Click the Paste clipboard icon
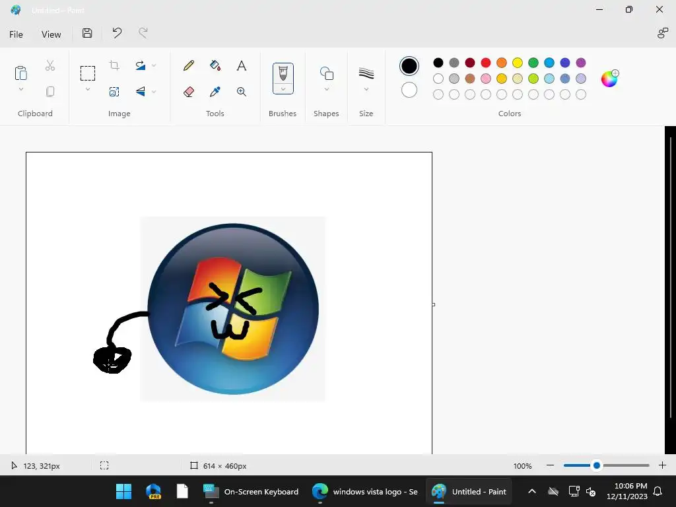This screenshot has width=676, height=507. [20, 73]
